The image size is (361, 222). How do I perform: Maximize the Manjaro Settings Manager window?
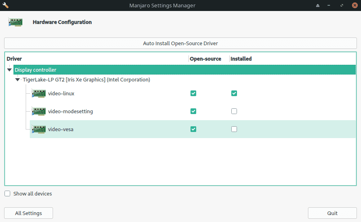[x=342, y=5]
